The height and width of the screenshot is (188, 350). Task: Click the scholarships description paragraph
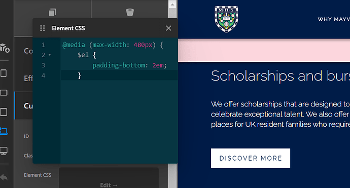tap(281, 114)
